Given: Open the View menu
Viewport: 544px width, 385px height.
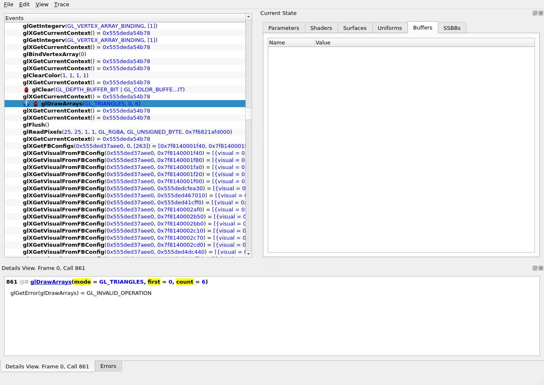Looking at the screenshot, I should tap(42, 4).
